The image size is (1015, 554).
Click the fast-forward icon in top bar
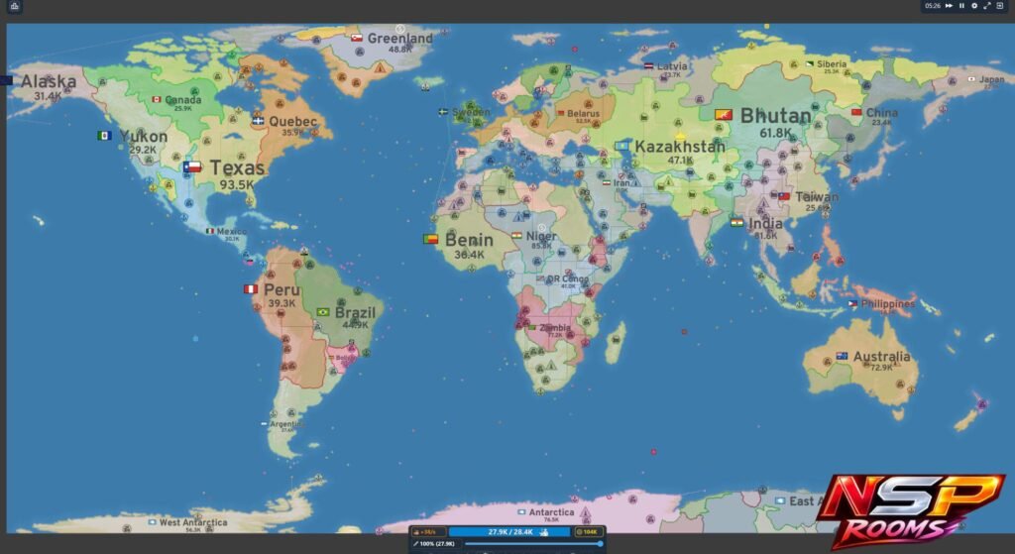(x=949, y=6)
